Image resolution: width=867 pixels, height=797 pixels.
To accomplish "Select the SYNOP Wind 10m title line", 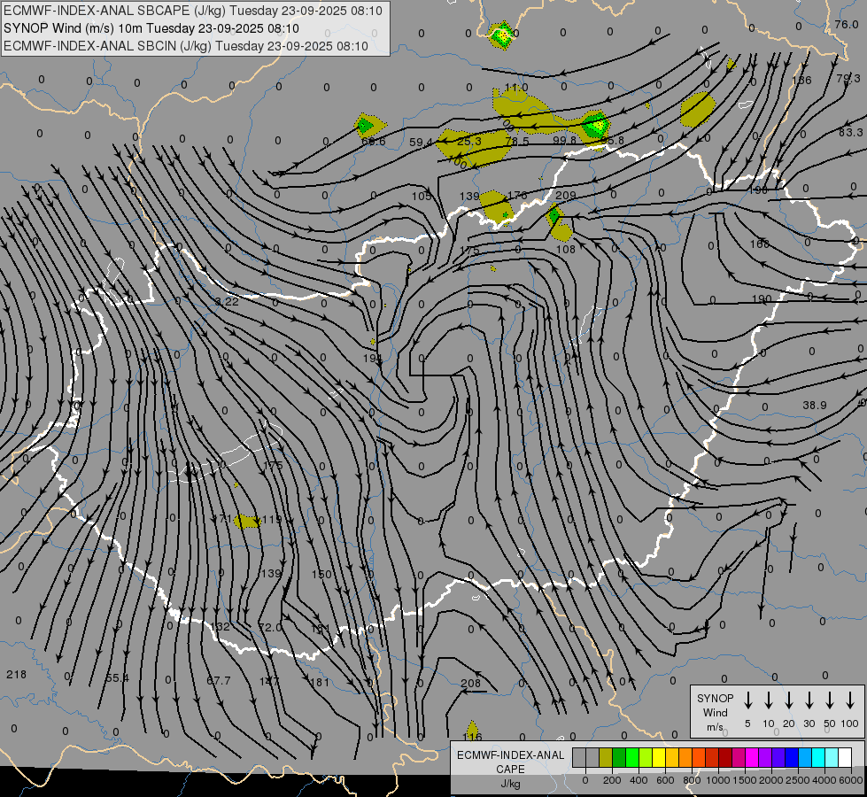I will click(157, 28).
